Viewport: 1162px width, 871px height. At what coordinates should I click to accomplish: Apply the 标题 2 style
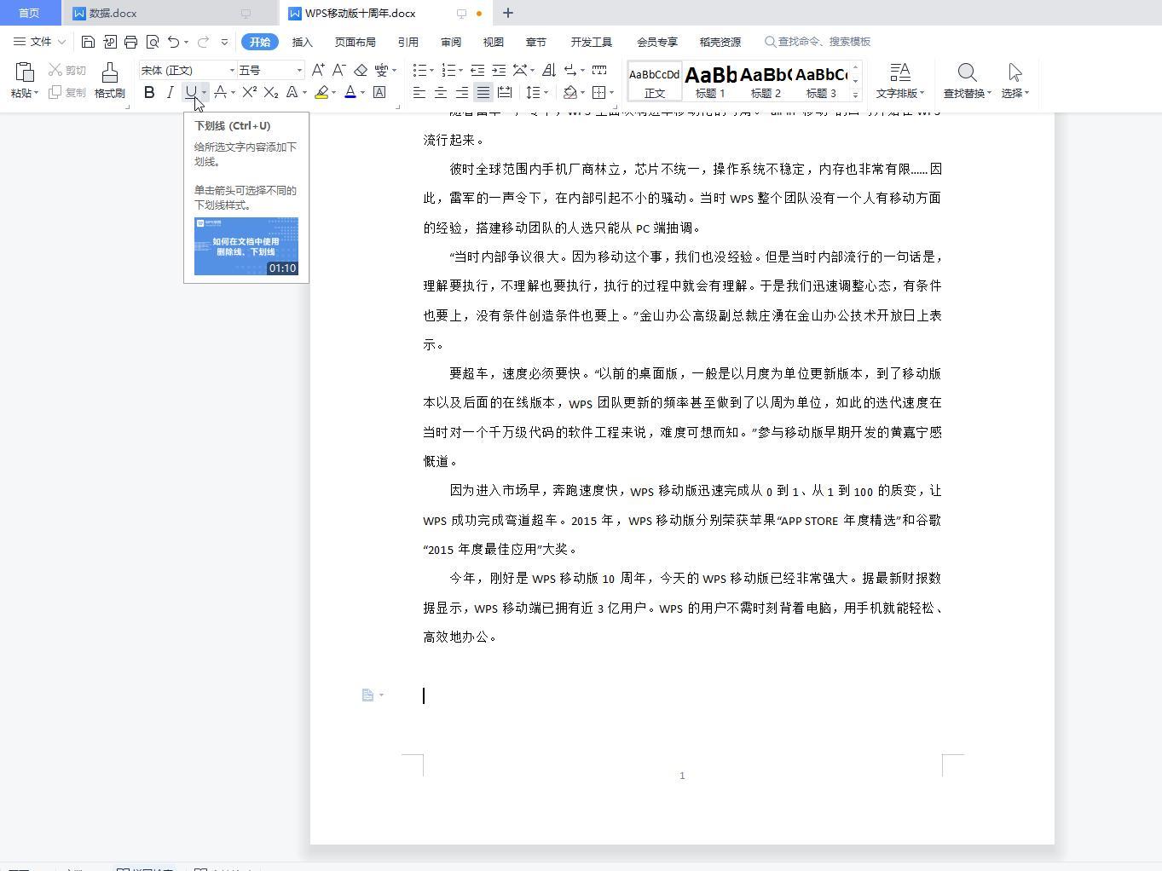(x=766, y=81)
